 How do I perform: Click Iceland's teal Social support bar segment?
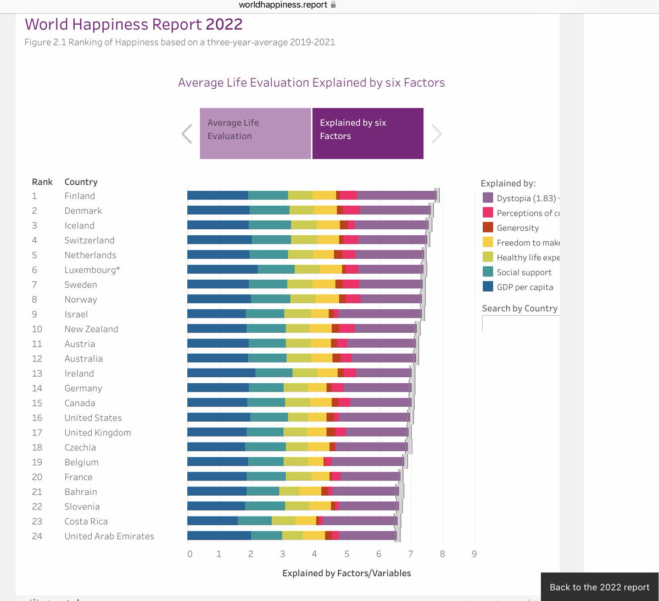pos(270,225)
